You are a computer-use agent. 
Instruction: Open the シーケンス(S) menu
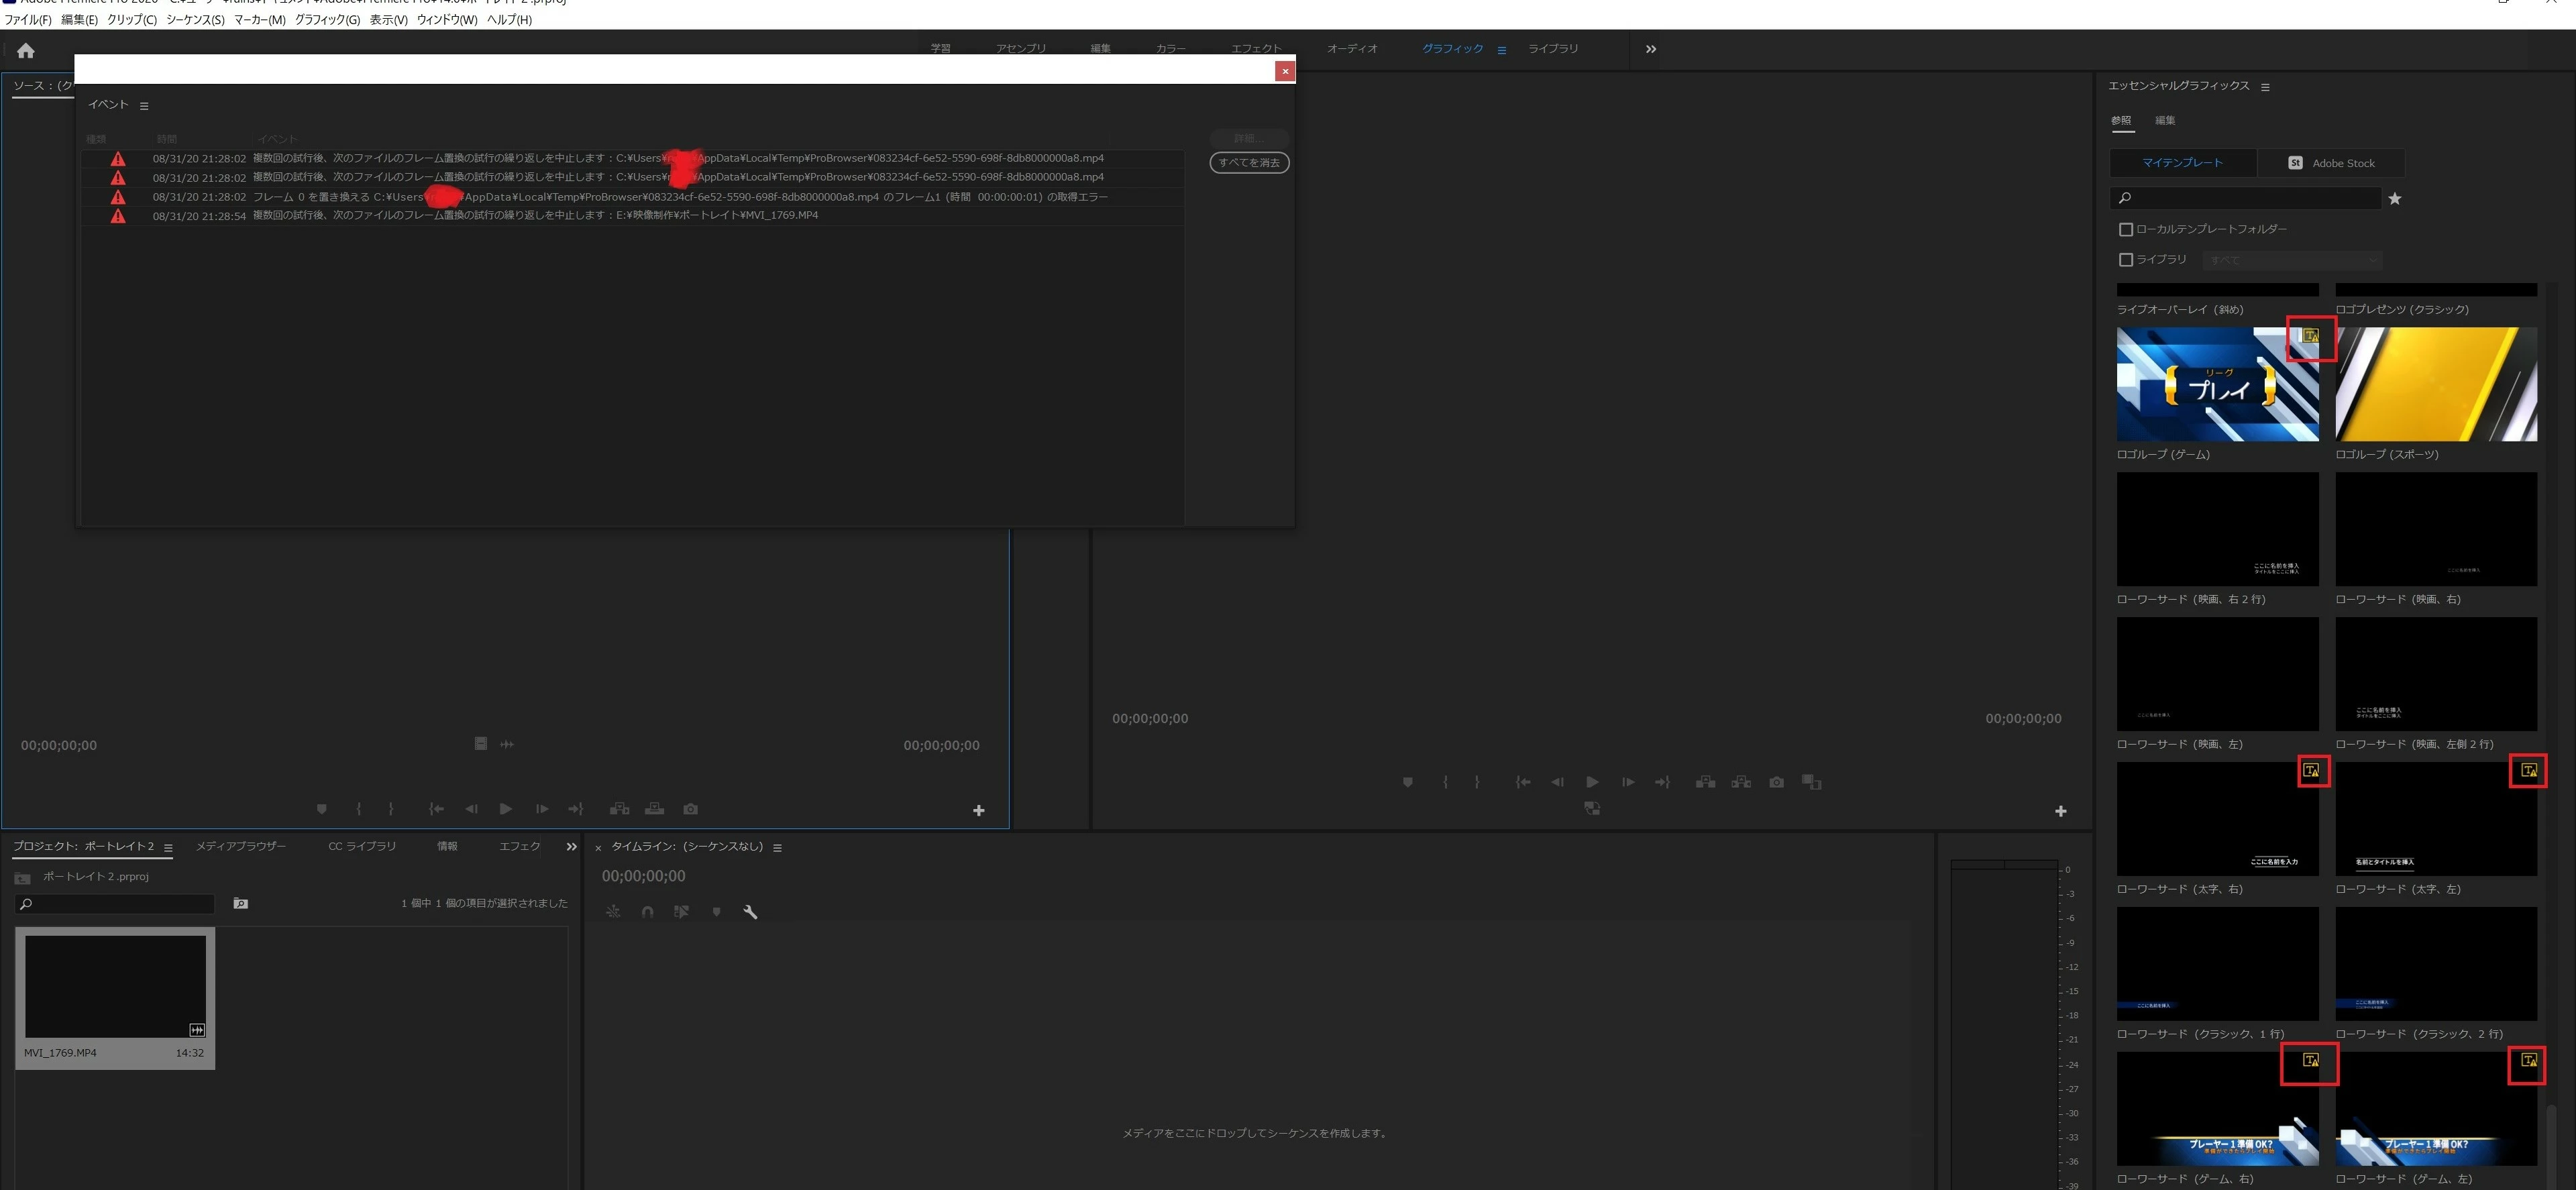(195, 20)
